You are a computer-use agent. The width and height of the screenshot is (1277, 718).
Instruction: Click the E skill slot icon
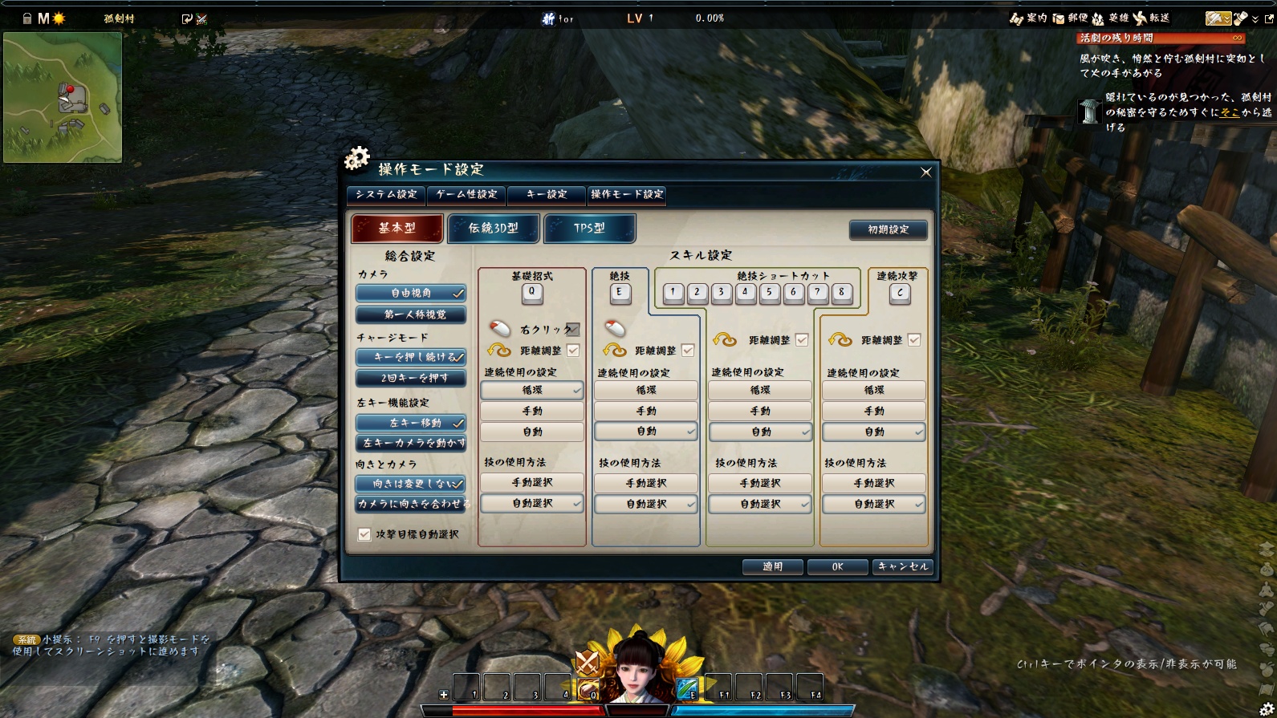click(x=686, y=688)
